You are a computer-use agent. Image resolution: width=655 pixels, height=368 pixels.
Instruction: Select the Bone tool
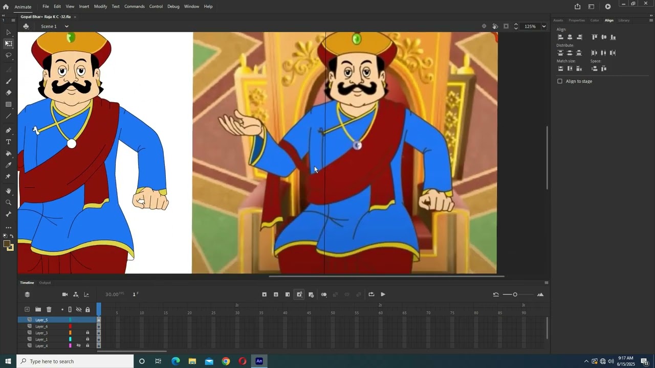coord(9,214)
